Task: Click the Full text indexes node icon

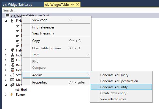Action: tap(12, 60)
